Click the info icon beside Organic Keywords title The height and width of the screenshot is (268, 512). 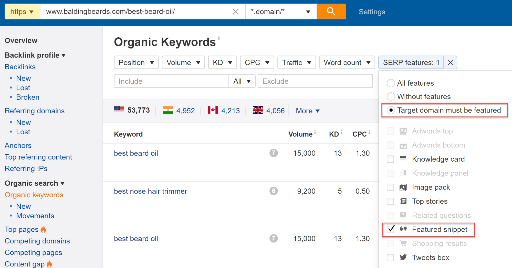point(219,38)
